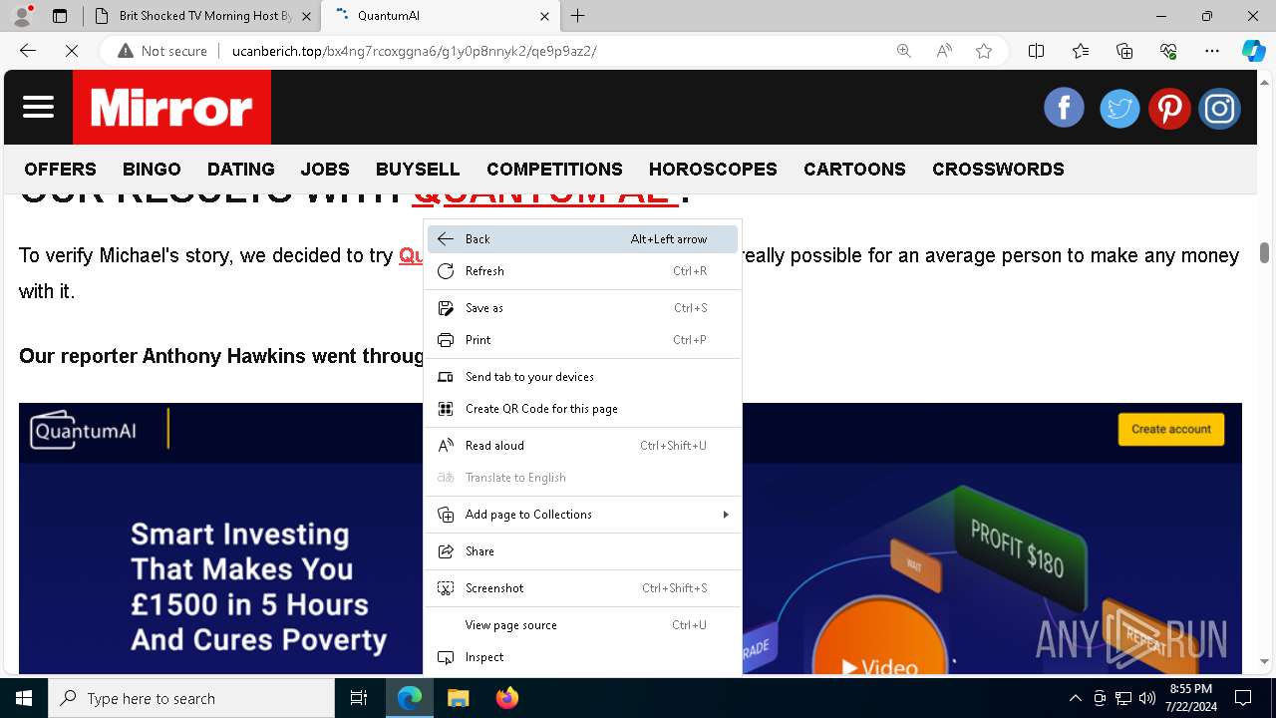Click the scrollbar down arrow

[x=1264, y=661]
